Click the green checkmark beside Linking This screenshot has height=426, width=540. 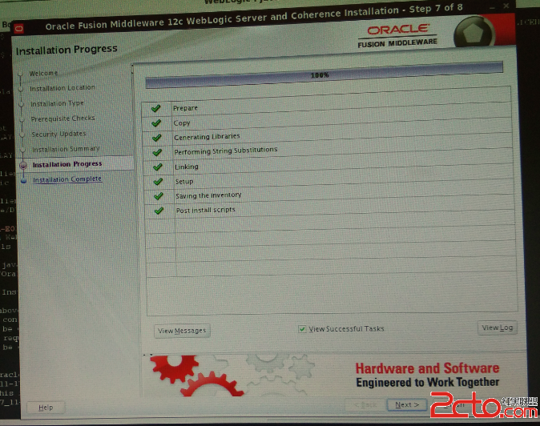[158, 167]
